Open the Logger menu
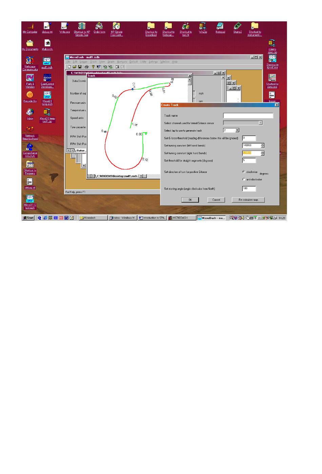The width and height of the screenshot is (322, 474). point(83,62)
